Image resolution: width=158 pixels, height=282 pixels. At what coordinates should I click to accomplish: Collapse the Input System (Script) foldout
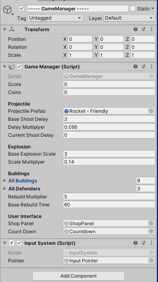(x=4, y=243)
